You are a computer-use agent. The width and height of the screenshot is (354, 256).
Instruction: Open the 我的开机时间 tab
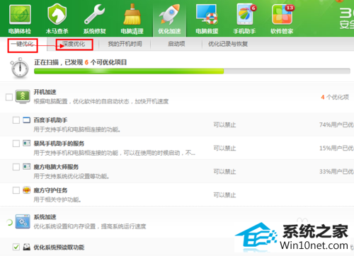pyautogui.click(x=125, y=44)
